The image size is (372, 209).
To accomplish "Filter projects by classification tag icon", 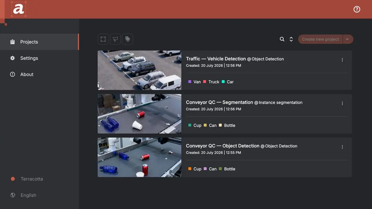I will pyautogui.click(x=127, y=39).
